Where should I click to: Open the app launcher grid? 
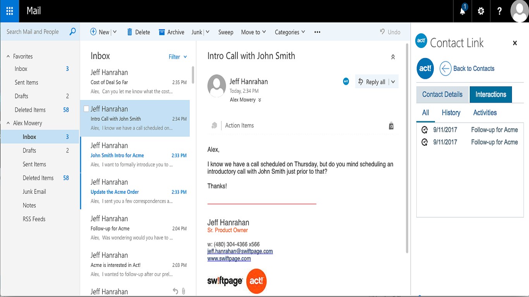coord(10,11)
